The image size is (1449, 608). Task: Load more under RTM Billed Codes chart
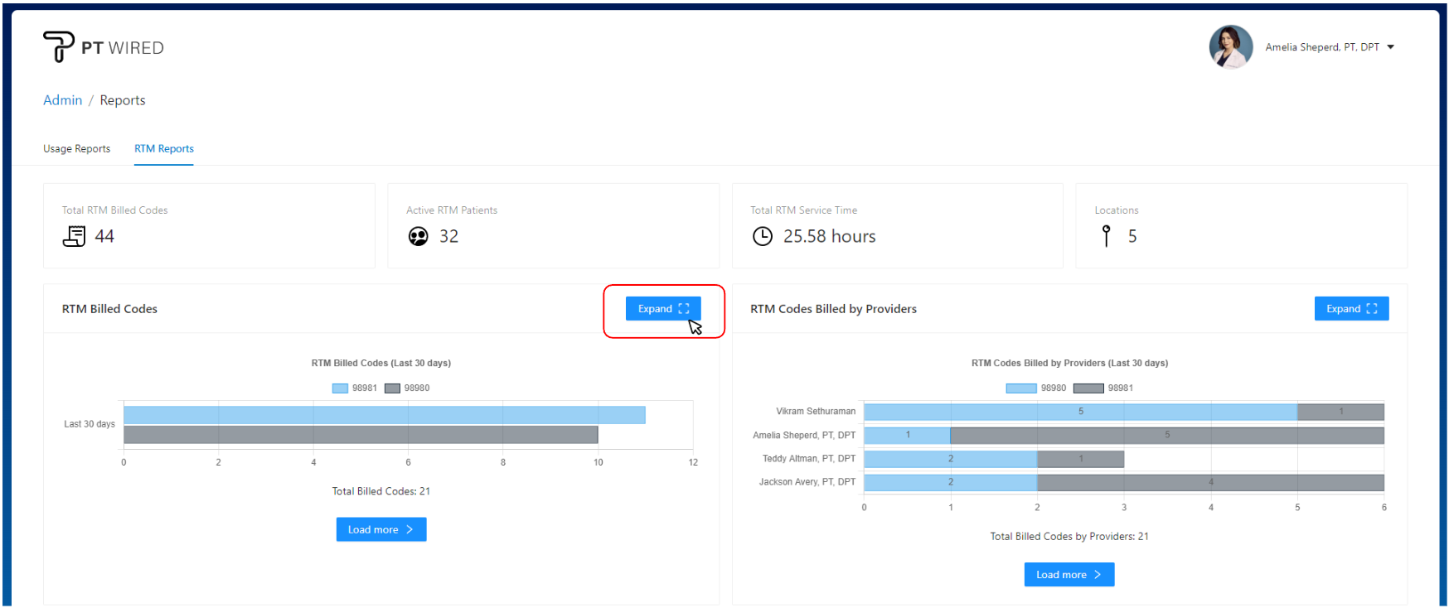380,529
